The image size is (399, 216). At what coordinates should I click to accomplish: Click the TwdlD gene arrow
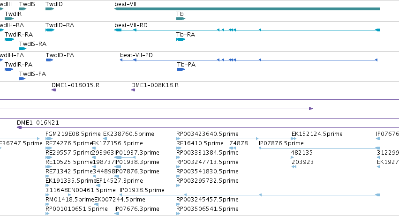(x=50, y=9)
